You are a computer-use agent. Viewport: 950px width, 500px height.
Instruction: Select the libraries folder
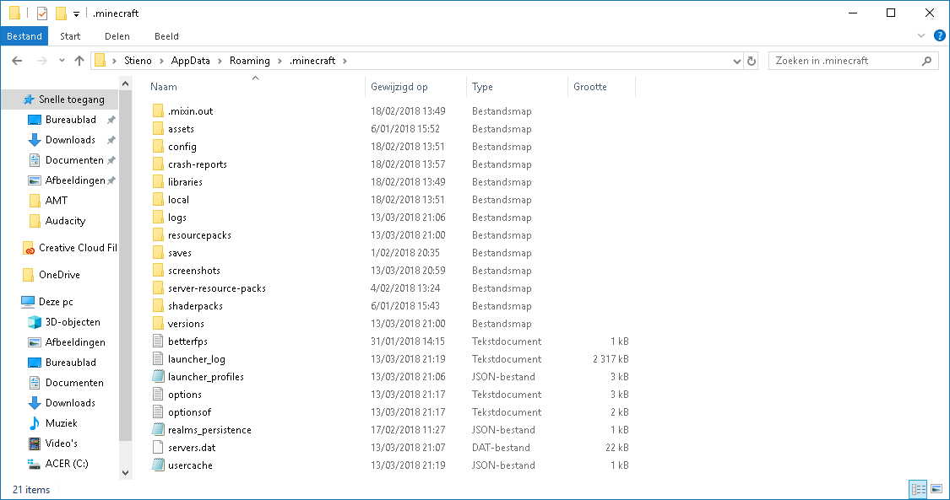[185, 182]
